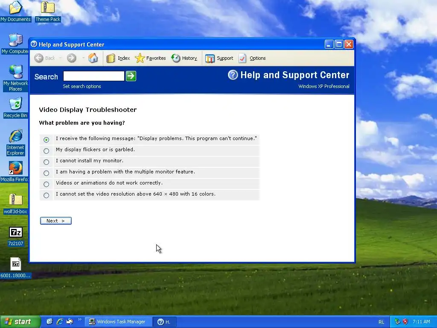The width and height of the screenshot is (437, 328).
Task: Select Internet Explorer desktop icon
Action: pos(16,142)
